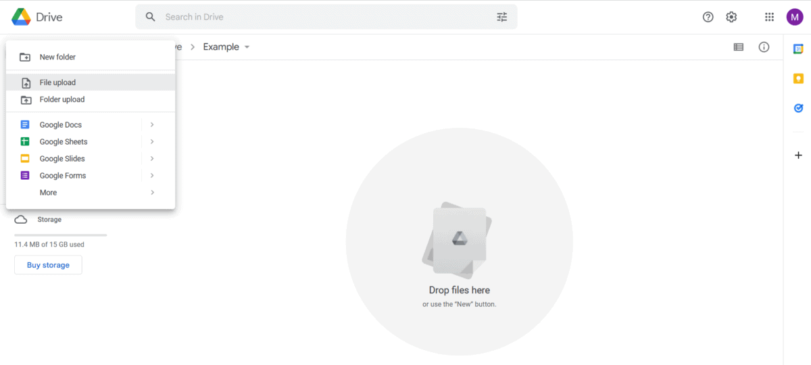Select Google Forms menu entry
Screen dimensions: 811x365
[x=91, y=175]
